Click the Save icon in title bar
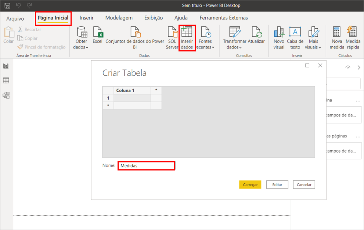 point(7,6)
